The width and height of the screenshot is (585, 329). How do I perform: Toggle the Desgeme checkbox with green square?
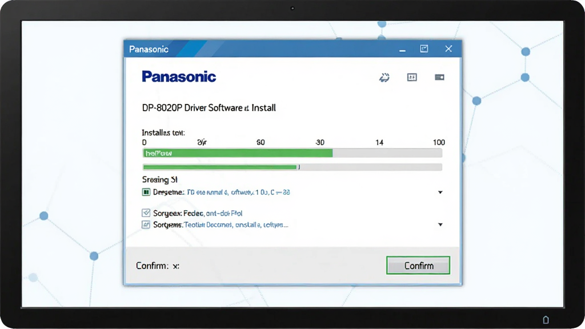coord(146,192)
